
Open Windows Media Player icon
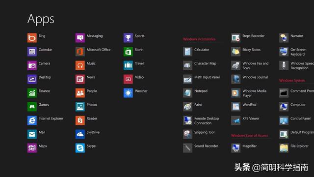click(235, 93)
